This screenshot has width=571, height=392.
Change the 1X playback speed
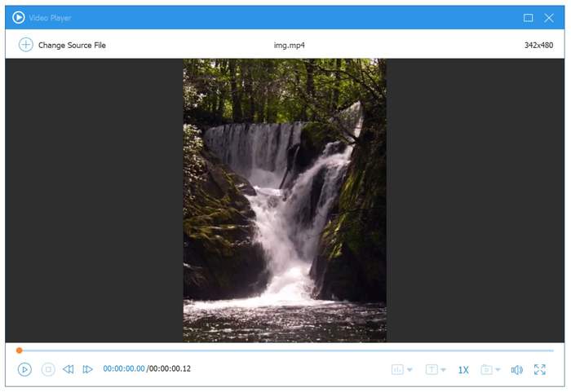(463, 370)
